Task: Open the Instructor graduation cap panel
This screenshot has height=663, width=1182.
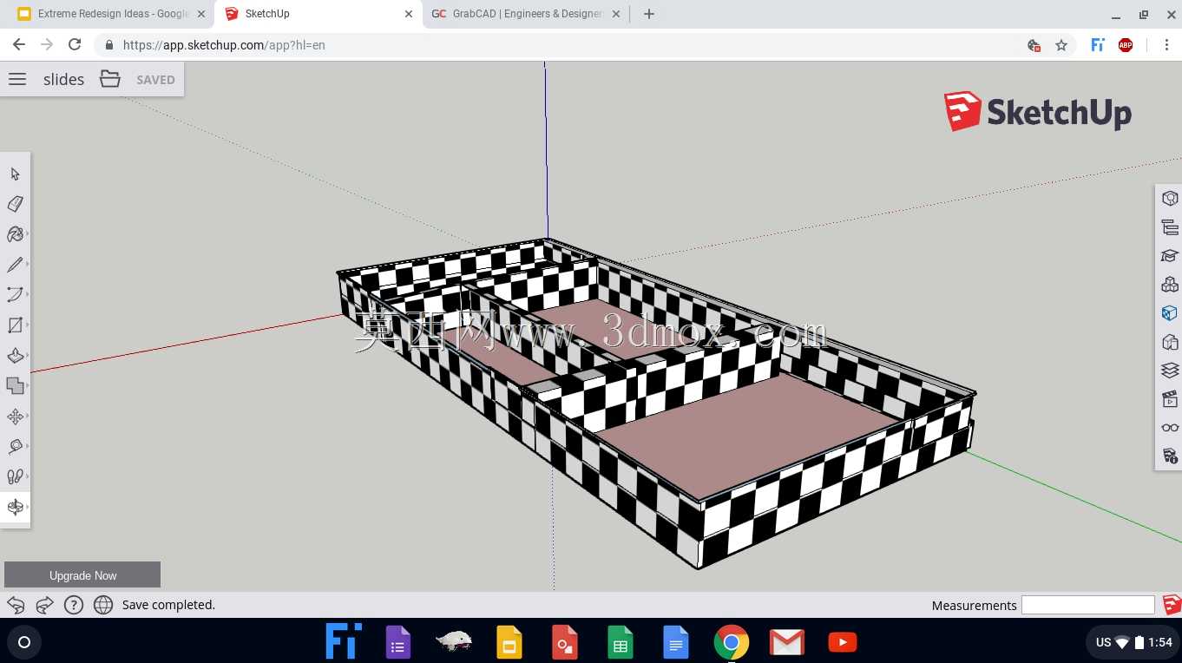Action: tap(1170, 255)
